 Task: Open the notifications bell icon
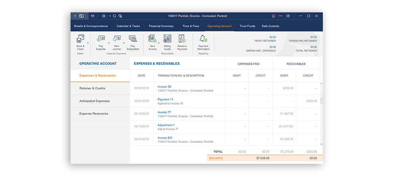[273, 16]
